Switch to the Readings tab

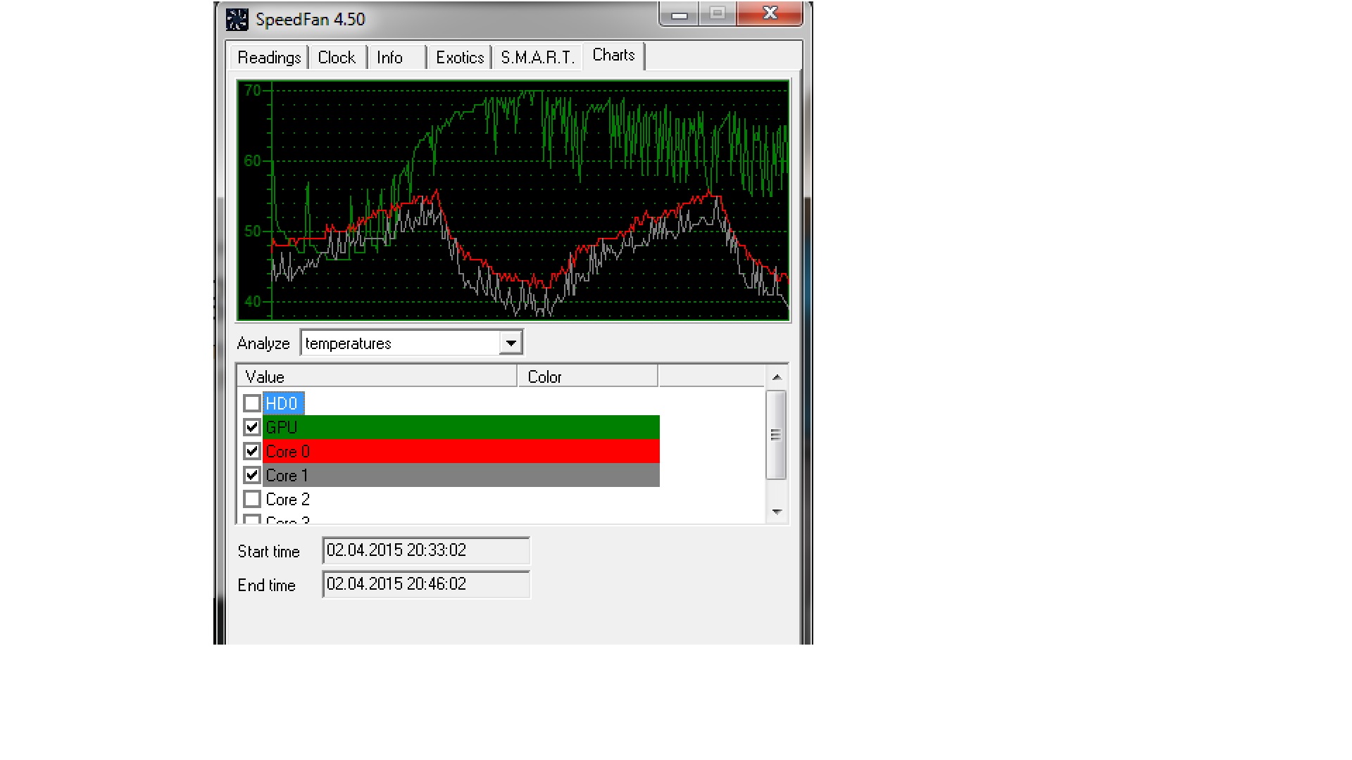pyautogui.click(x=269, y=58)
